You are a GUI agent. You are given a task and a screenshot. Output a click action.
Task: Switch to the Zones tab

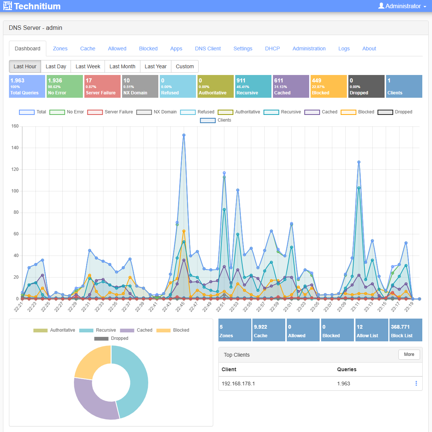pos(60,48)
